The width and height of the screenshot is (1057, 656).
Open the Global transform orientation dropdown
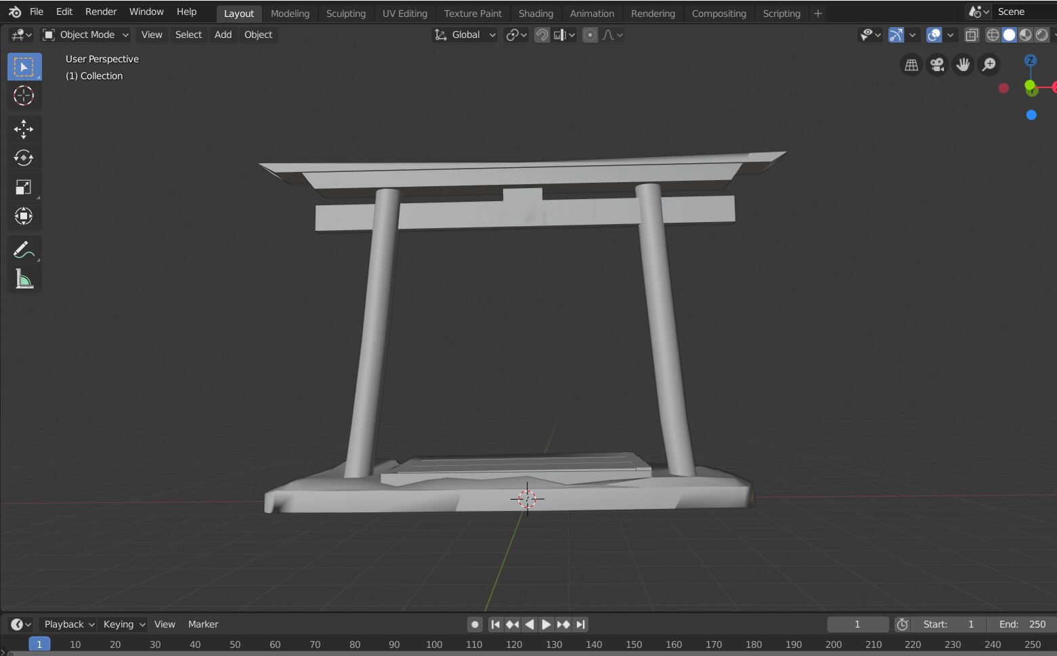tap(465, 35)
